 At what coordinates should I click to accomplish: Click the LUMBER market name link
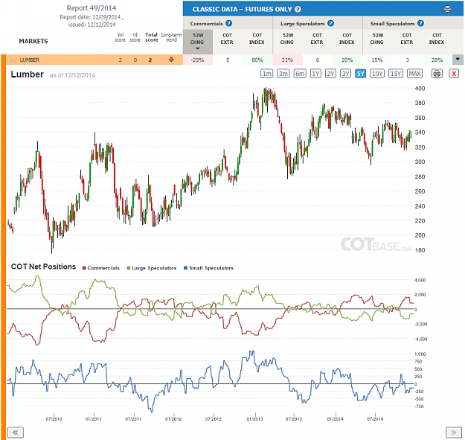pyautogui.click(x=29, y=60)
